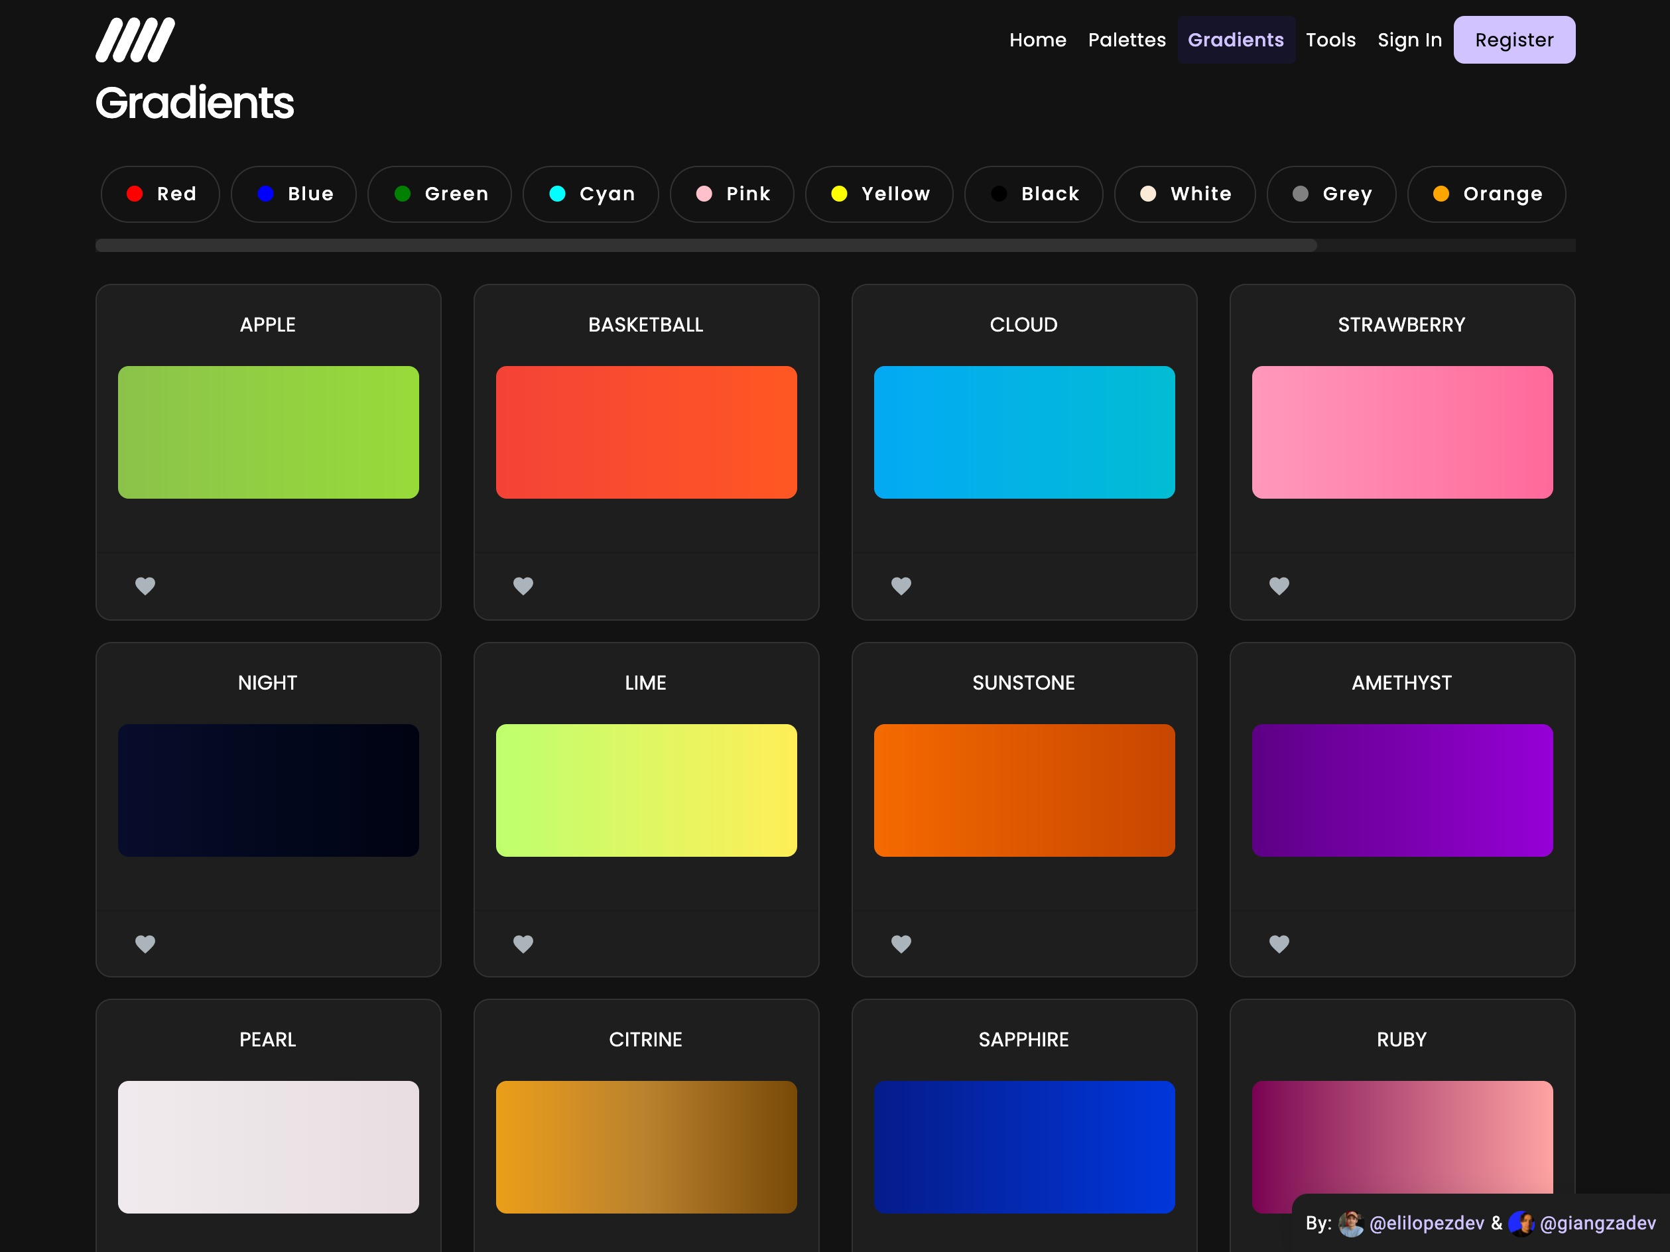Click the SAPPHIRE card title
The width and height of the screenshot is (1670, 1252).
tap(1024, 1039)
